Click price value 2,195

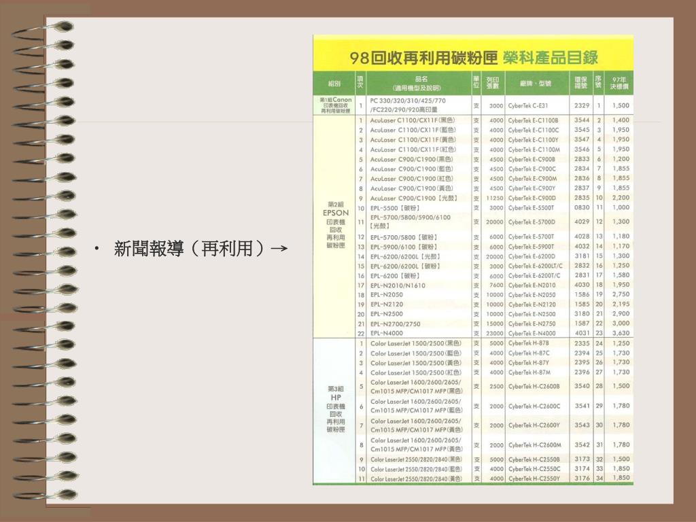(621, 304)
